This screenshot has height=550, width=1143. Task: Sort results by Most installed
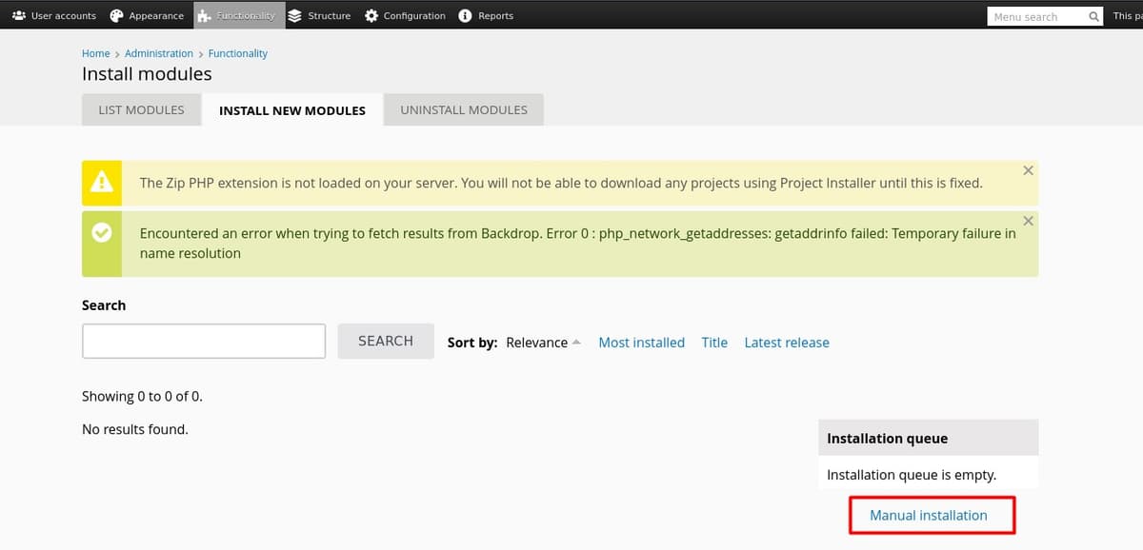[x=641, y=343]
